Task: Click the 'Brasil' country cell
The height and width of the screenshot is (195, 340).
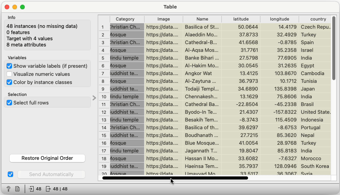Action: click(x=315, y=104)
